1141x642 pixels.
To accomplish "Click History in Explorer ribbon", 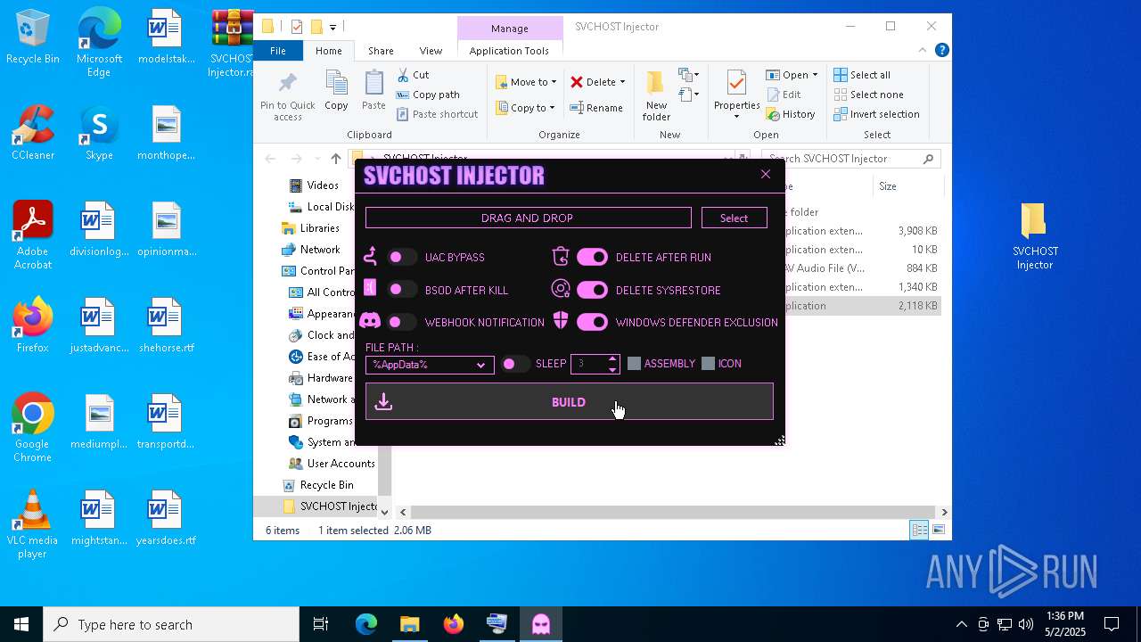I will coord(791,114).
